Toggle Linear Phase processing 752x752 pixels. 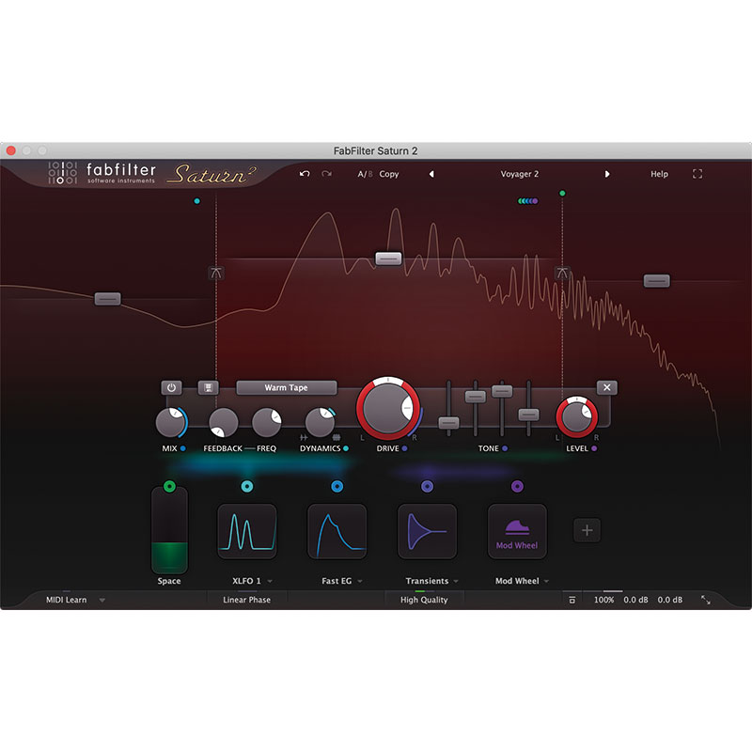pyautogui.click(x=246, y=600)
